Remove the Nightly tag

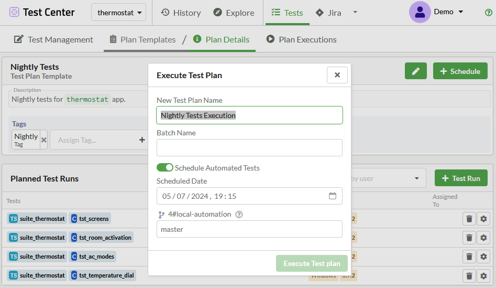coord(44,140)
